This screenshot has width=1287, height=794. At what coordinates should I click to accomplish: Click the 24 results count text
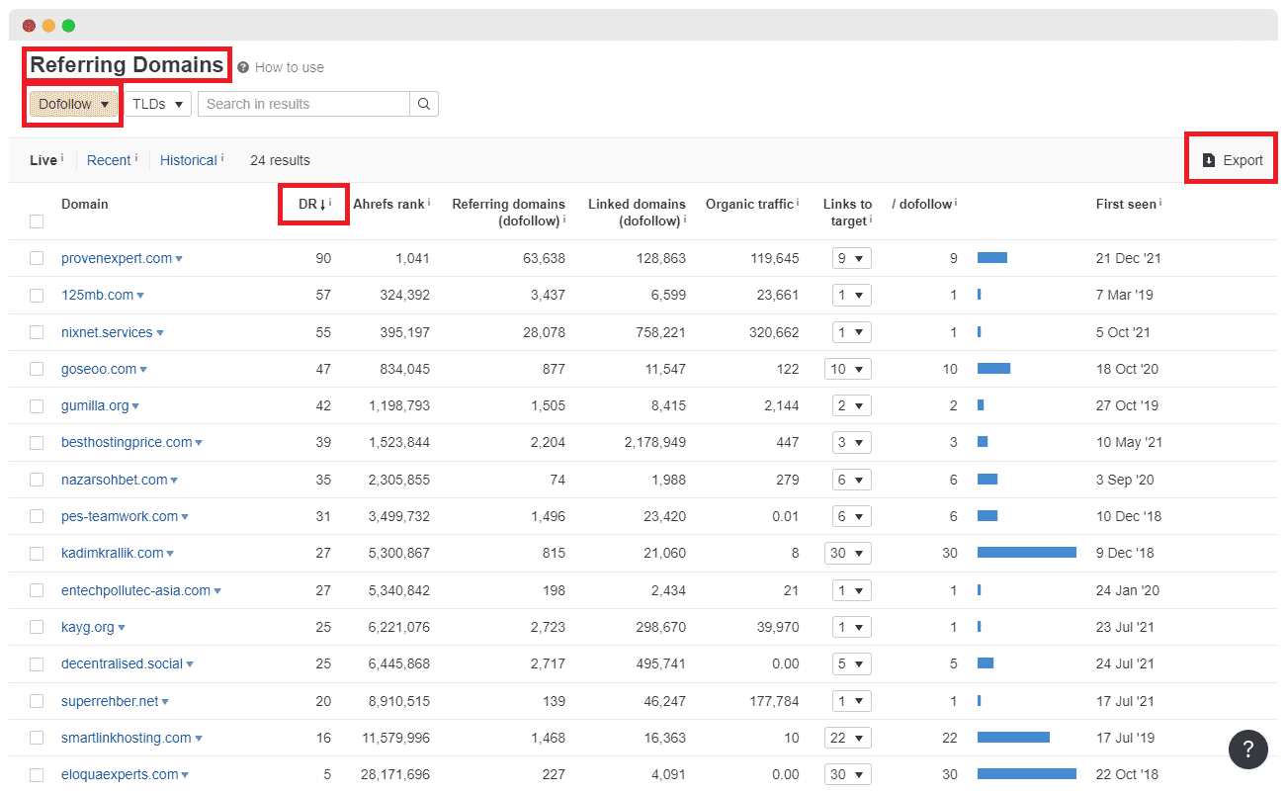point(280,160)
